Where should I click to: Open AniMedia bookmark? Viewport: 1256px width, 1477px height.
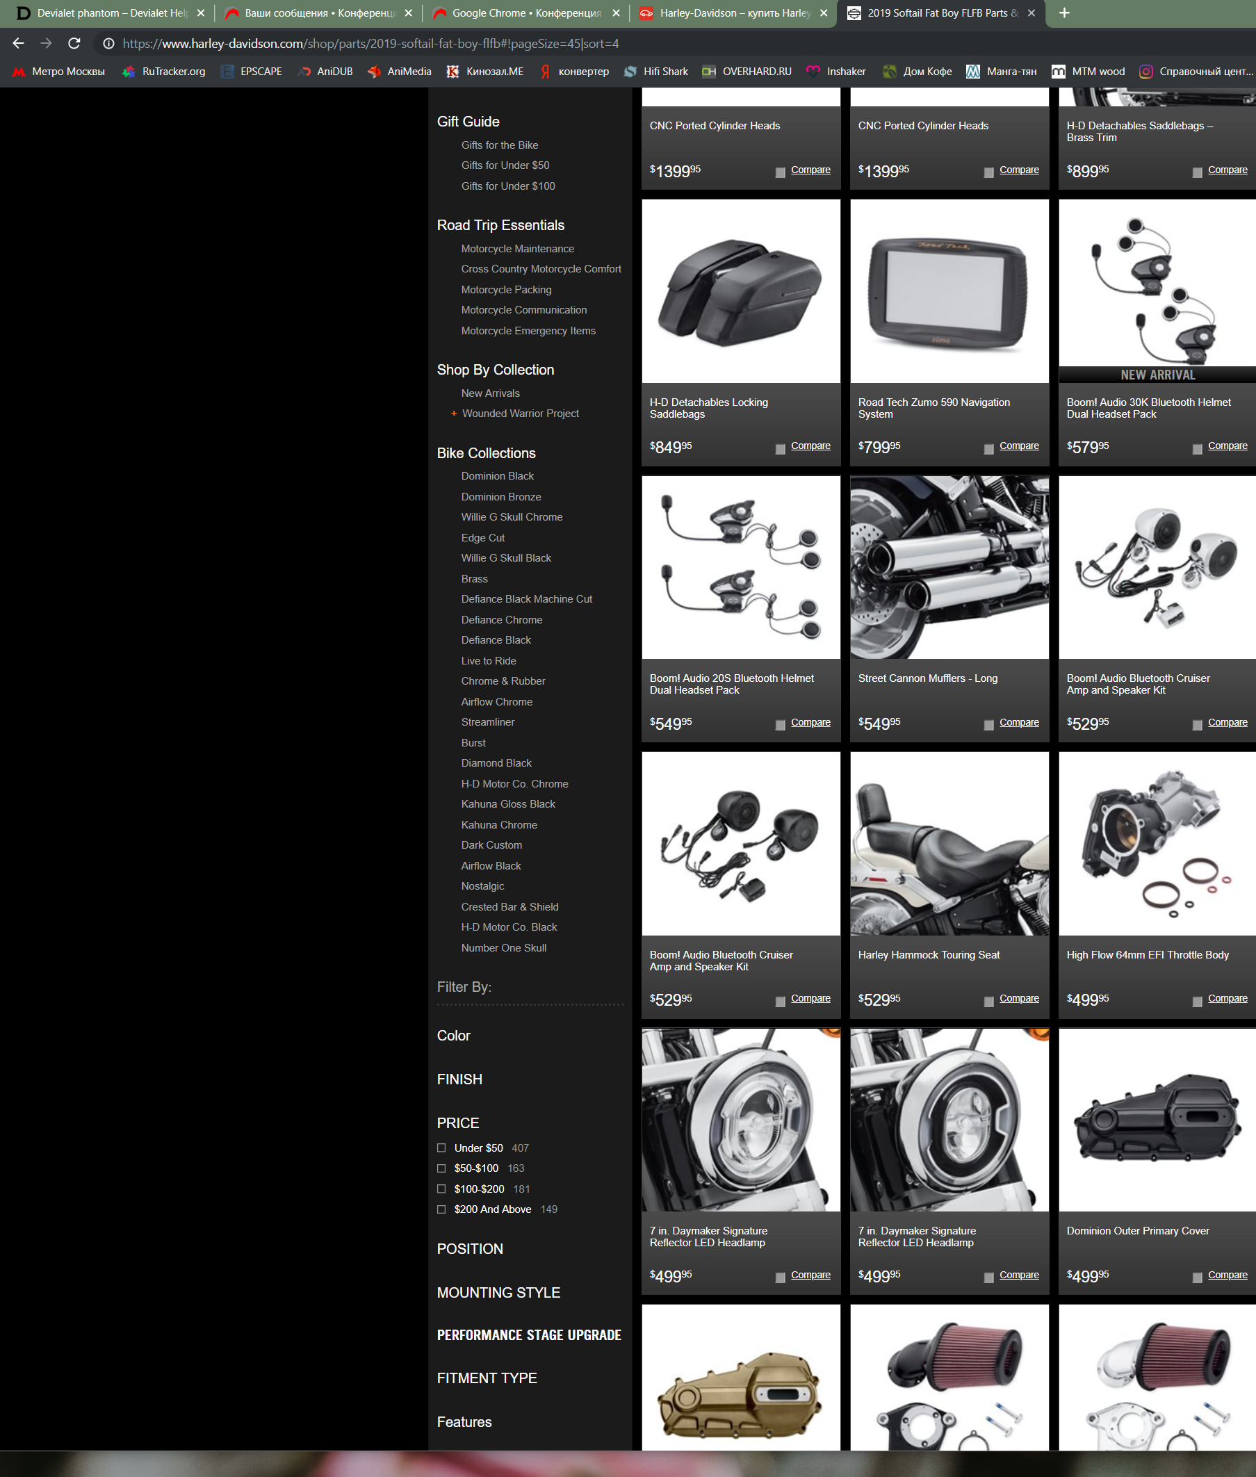click(x=400, y=71)
